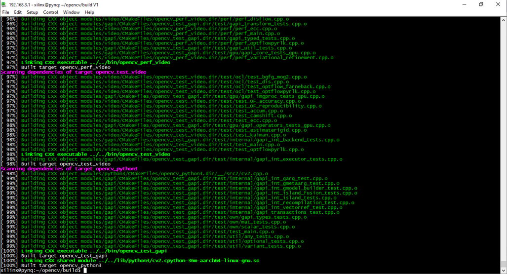
Task: Open the Help menu
Action: (x=89, y=12)
